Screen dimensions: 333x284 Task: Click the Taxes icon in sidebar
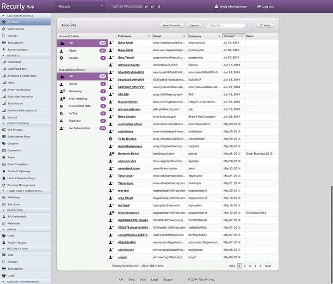4,157
